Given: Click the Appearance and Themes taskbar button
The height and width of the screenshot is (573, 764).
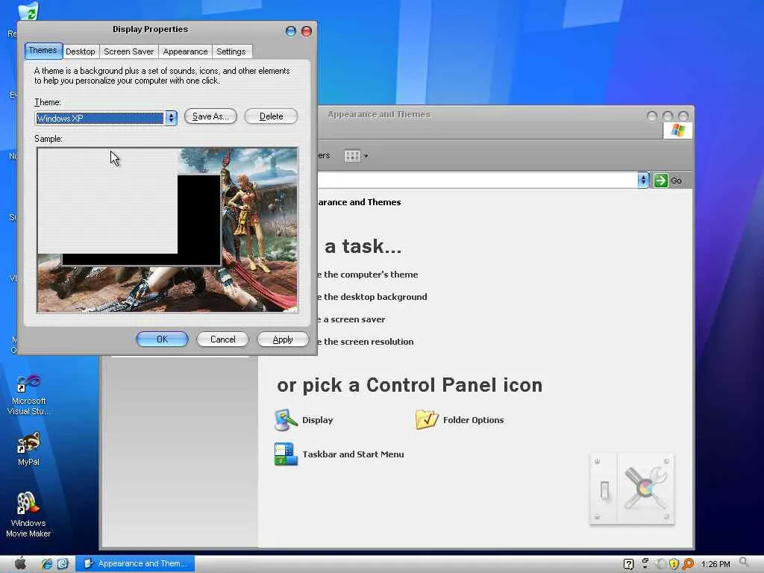Looking at the screenshot, I should (135, 563).
